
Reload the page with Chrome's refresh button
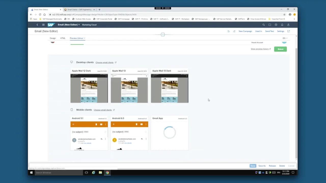click(40, 14)
